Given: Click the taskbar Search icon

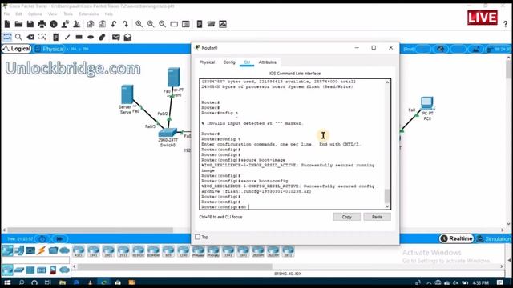Looking at the screenshot, I should [x=22, y=282].
